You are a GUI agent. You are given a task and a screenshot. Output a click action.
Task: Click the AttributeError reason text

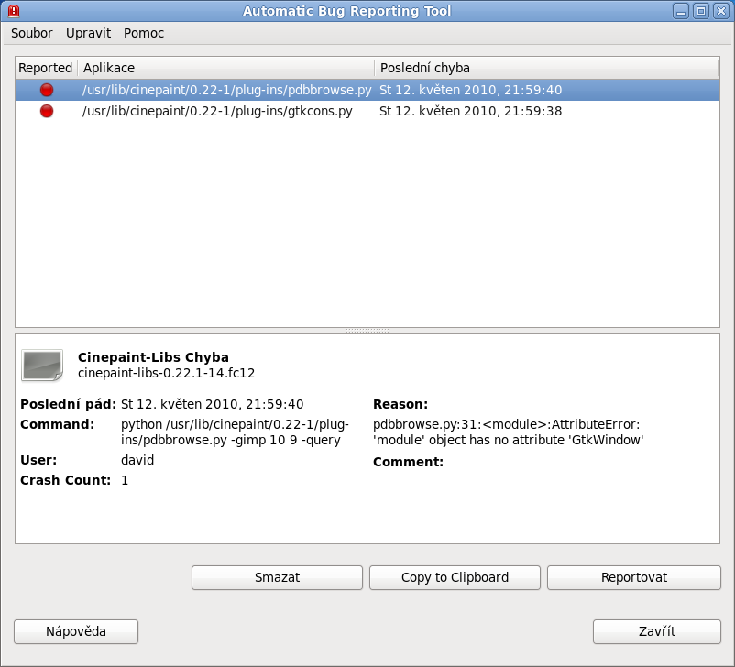click(508, 432)
